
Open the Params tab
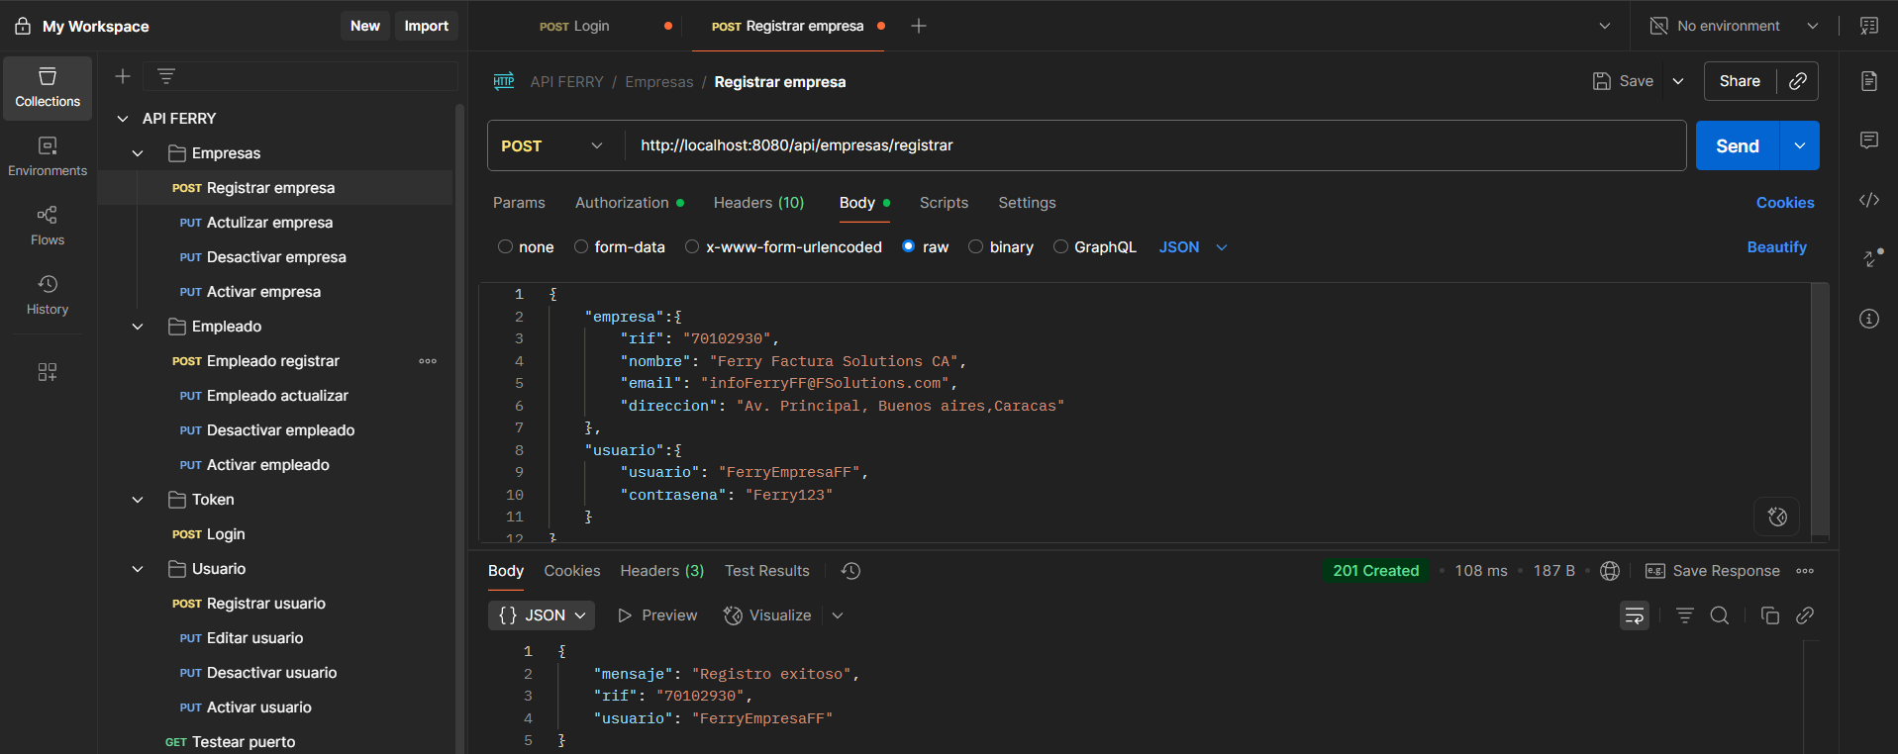click(x=519, y=203)
